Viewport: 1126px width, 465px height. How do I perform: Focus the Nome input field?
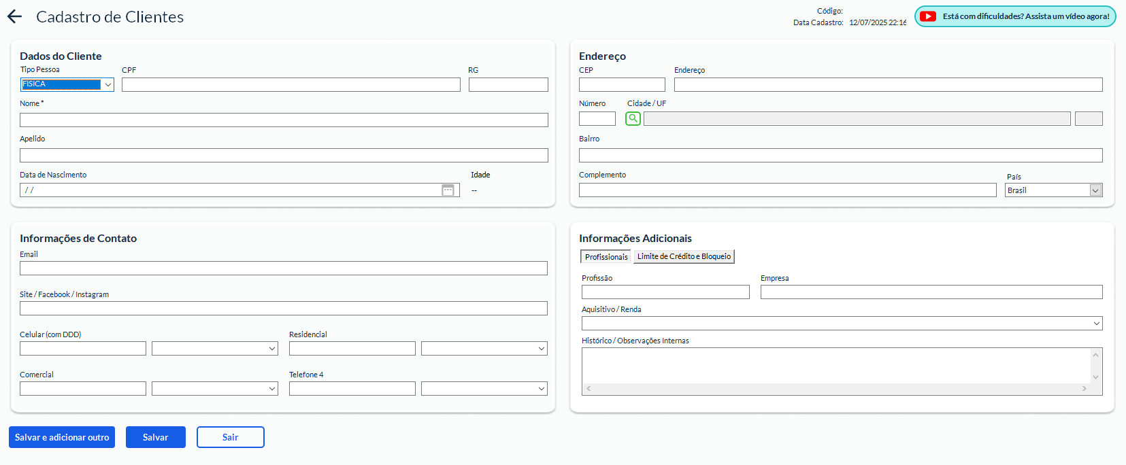tap(284, 120)
